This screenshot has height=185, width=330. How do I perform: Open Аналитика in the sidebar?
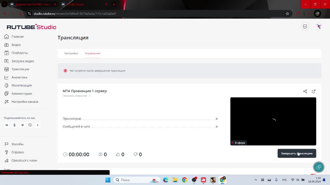pos(16,77)
